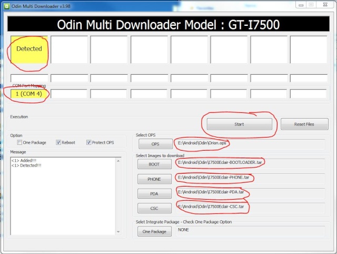Uncheck the Reboot option

pyautogui.click(x=58, y=142)
